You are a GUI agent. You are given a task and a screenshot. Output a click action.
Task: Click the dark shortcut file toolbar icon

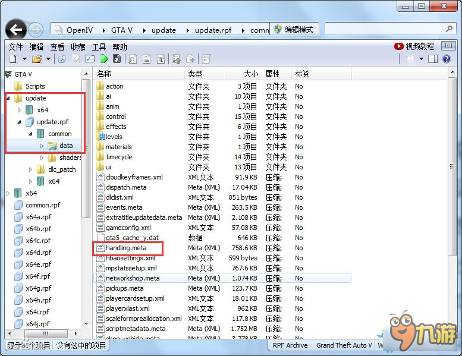point(117,59)
